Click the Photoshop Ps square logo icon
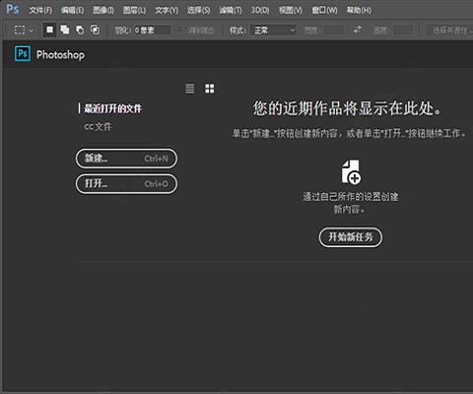 (x=23, y=54)
